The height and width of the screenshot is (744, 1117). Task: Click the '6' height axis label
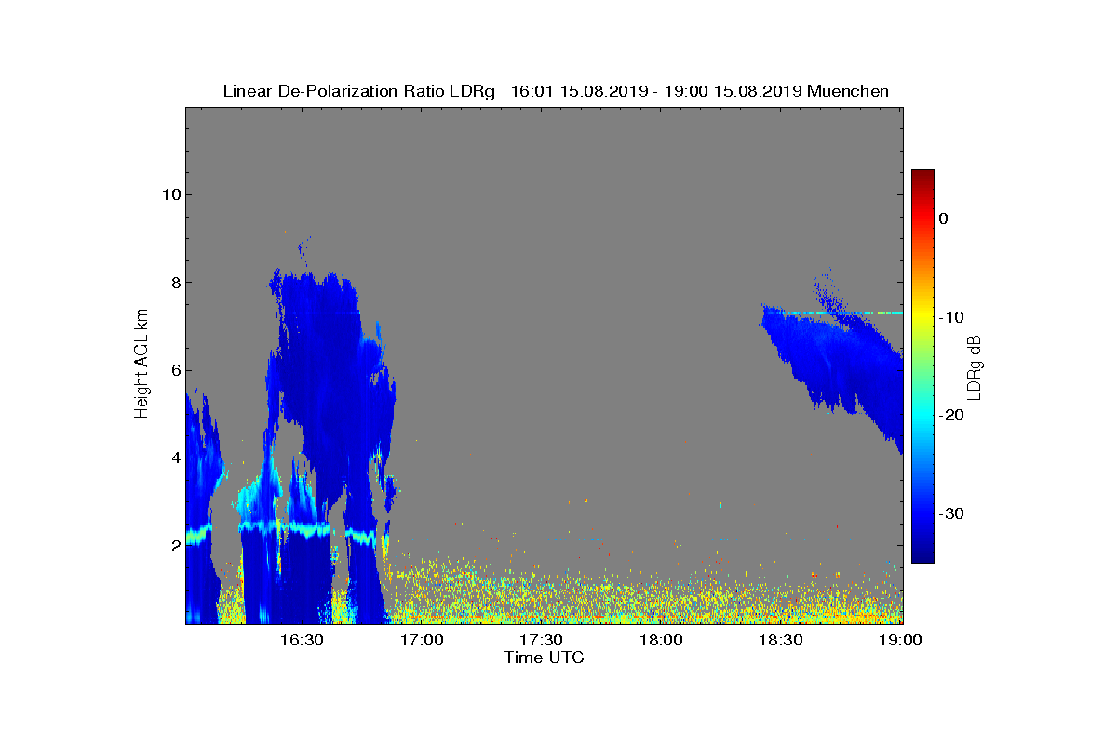(176, 370)
